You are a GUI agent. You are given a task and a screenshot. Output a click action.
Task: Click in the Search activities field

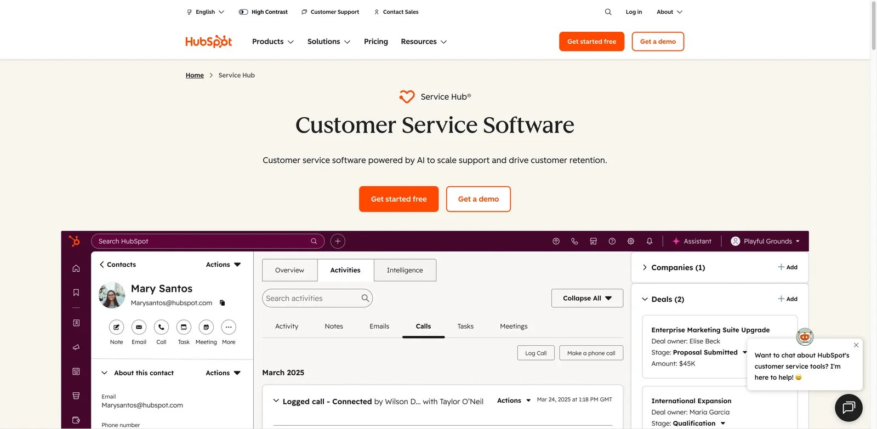317,298
